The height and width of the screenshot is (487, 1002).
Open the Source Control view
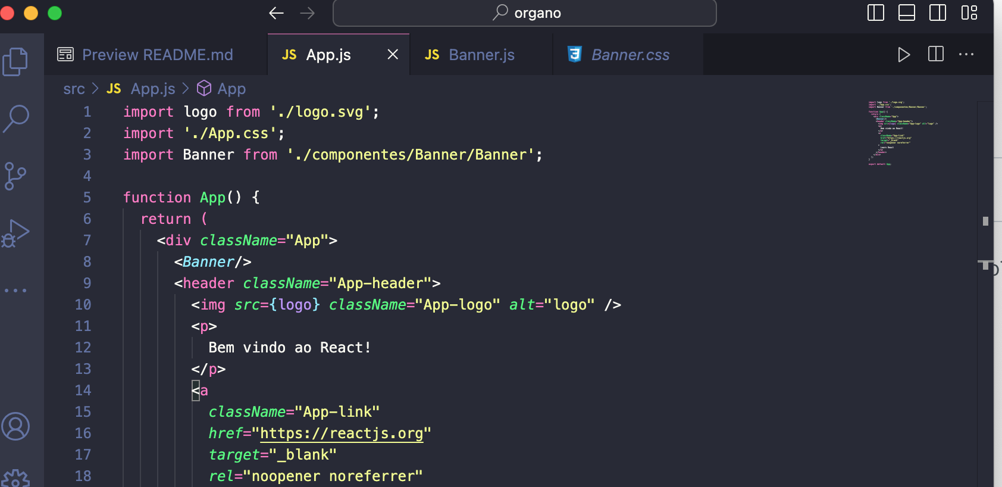click(x=15, y=176)
